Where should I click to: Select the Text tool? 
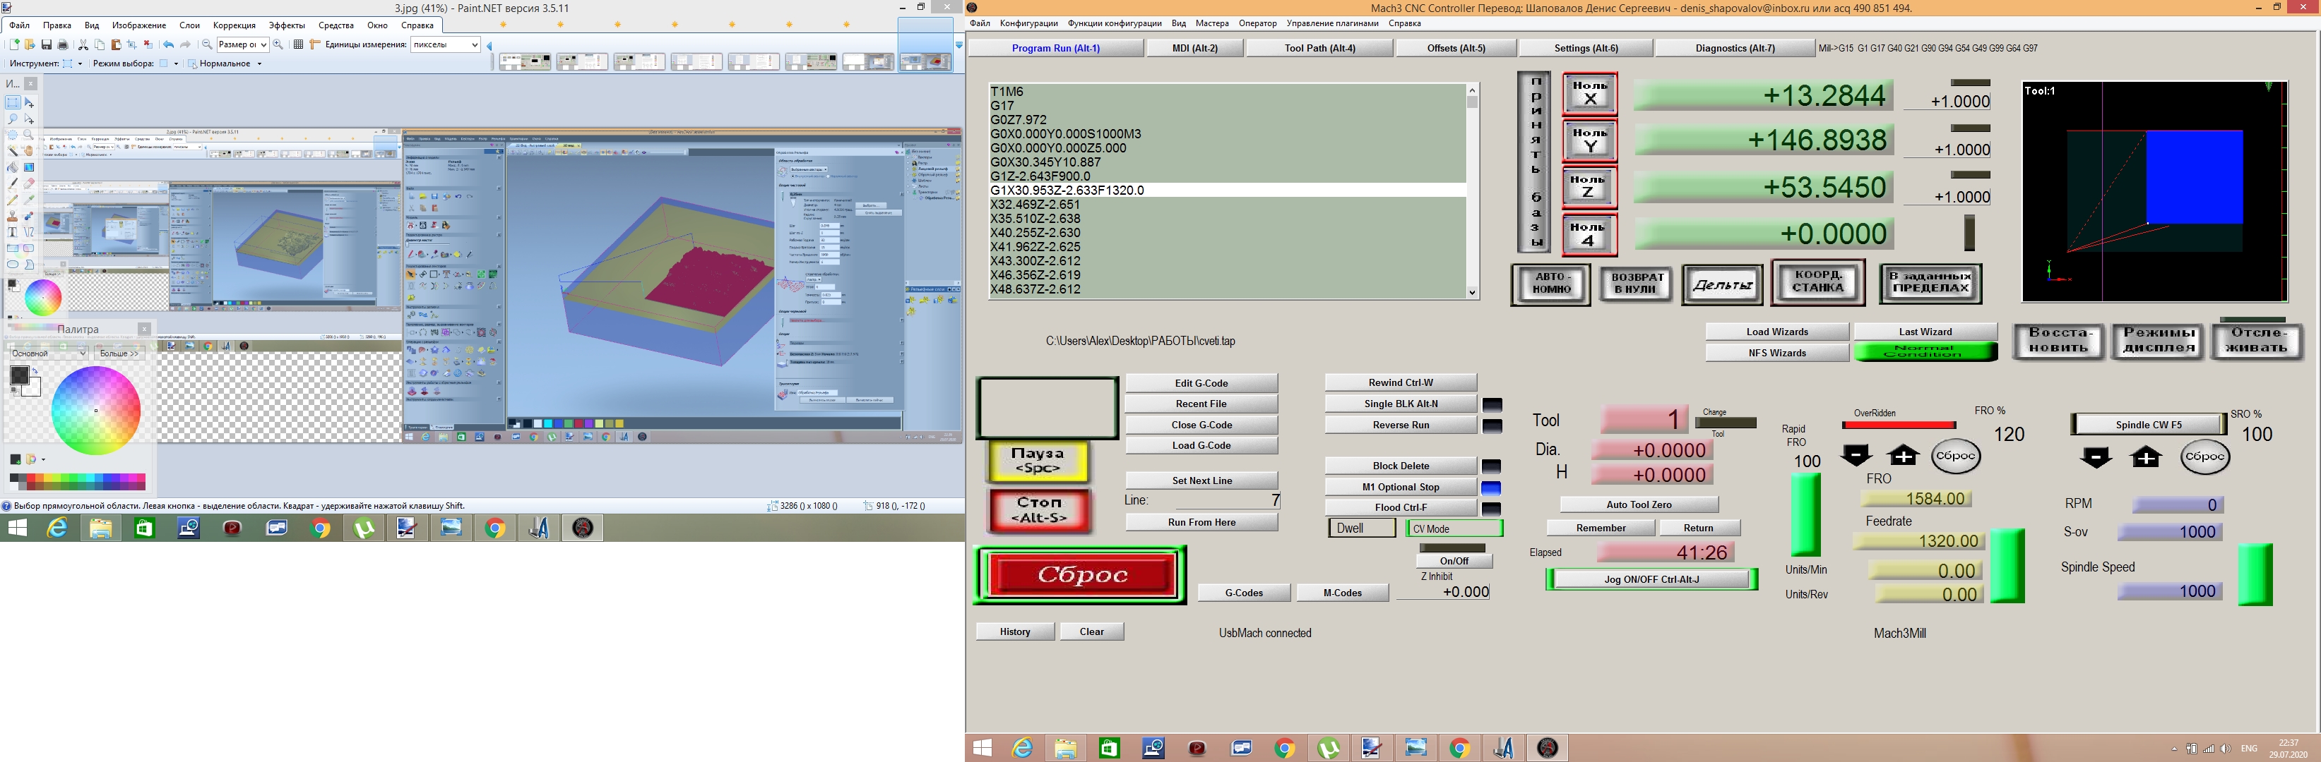13,232
